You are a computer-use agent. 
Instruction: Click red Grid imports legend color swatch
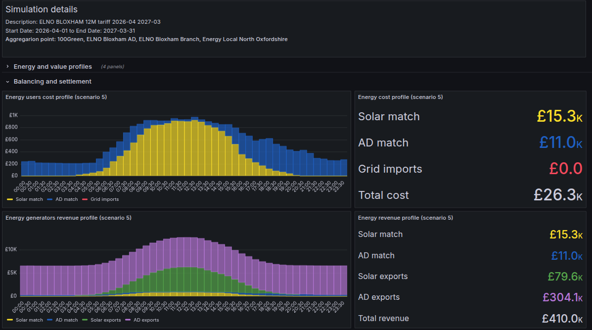pyautogui.click(x=85, y=199)
